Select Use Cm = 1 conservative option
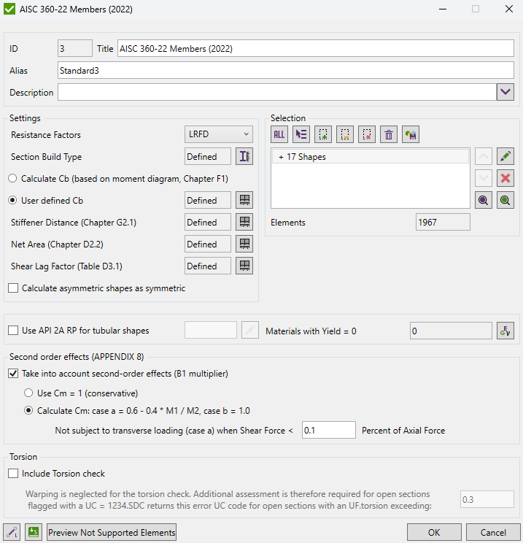 pos(28,393)
